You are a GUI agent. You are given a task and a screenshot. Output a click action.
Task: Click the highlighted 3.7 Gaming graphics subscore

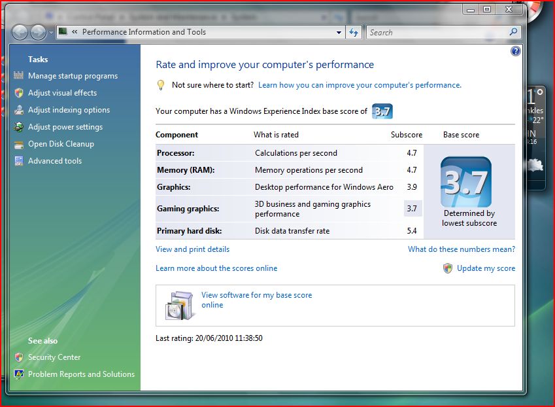412,209
